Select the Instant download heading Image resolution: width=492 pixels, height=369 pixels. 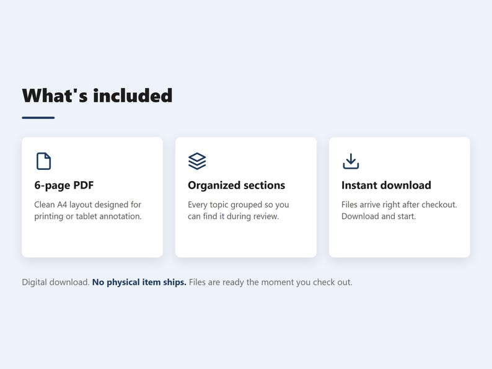coord(386,185)
